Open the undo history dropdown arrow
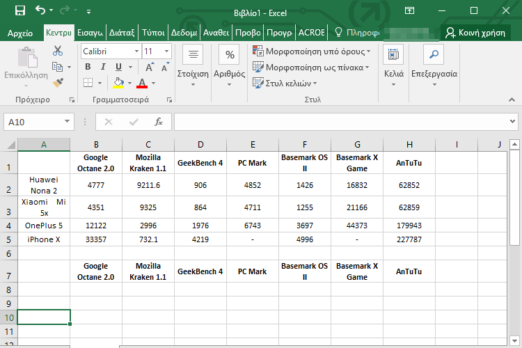The image size is (522, 348). (51, 10)
